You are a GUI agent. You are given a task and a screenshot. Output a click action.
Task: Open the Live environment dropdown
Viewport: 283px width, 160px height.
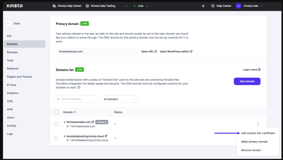pos(147,6)
